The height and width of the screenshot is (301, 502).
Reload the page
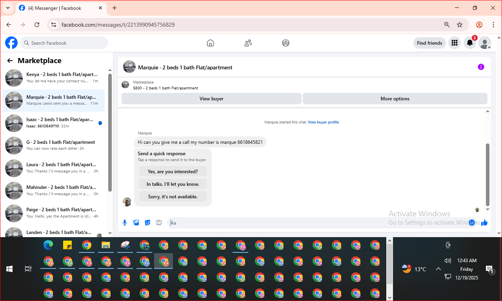tap(37, 25)
